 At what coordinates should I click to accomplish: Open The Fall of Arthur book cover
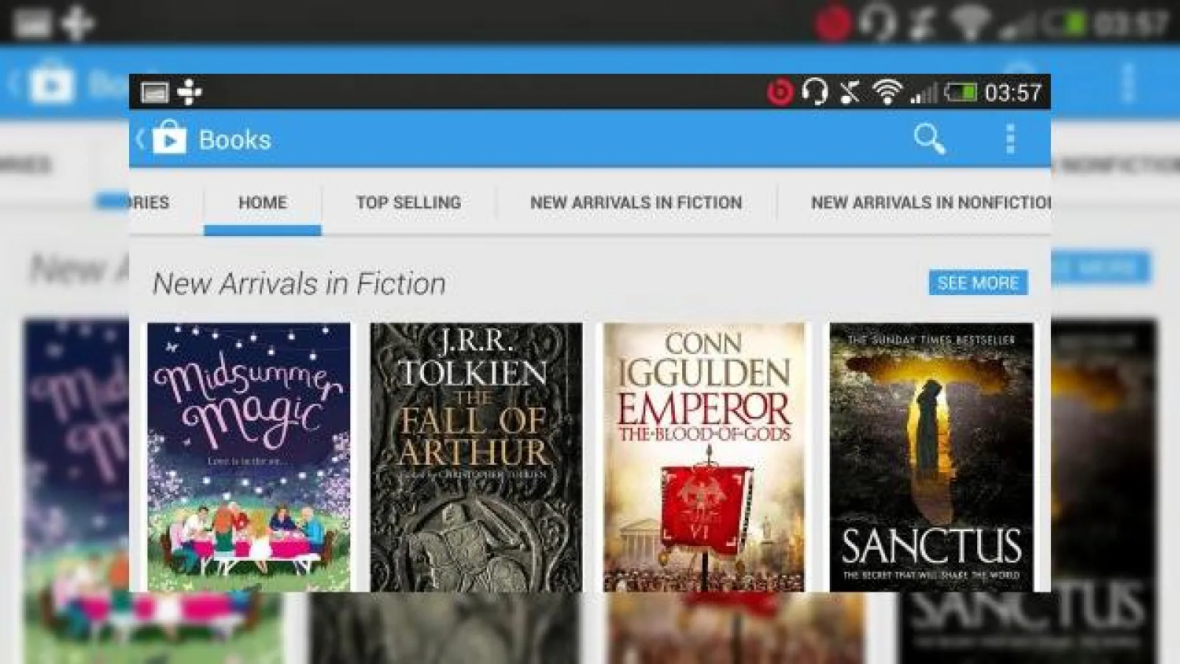[x=476, y=457]
